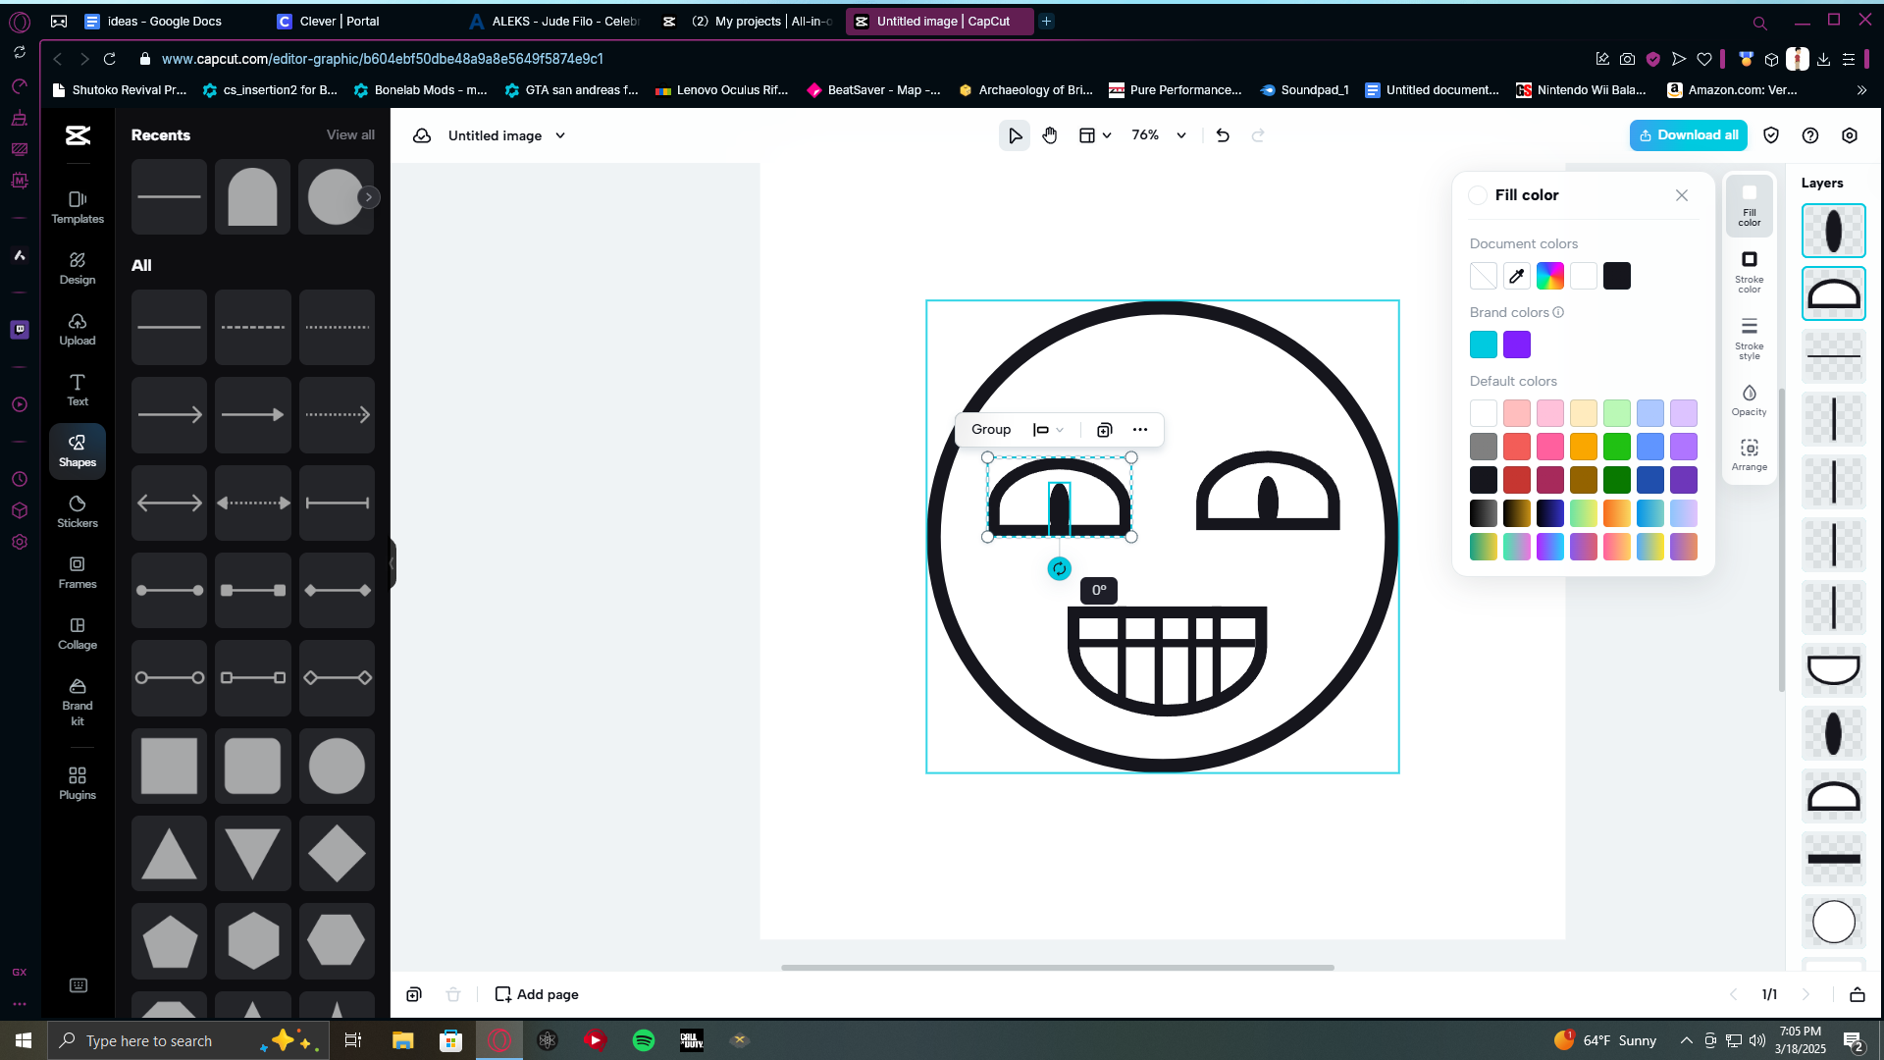Click the Download all button
Screen dimensions: 1884x1060
click(1688, 135)
